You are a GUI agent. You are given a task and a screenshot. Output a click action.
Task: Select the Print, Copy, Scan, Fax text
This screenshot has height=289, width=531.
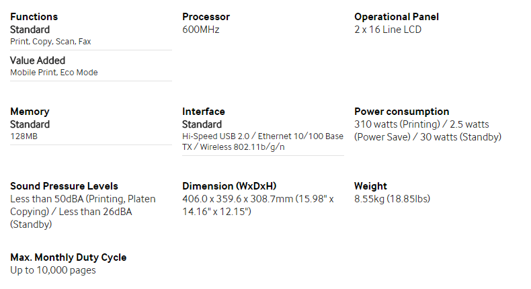tap(50, 42)
